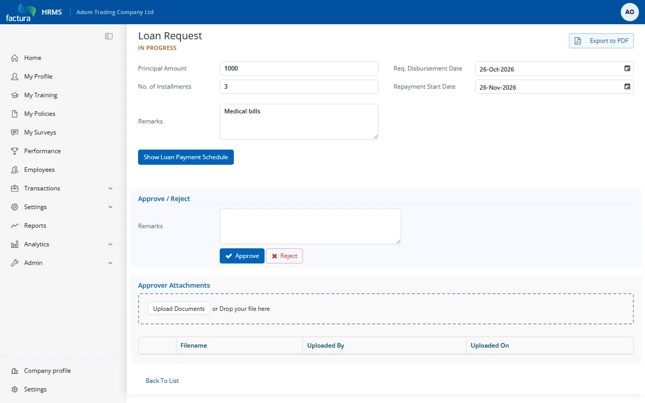This screenshot has width=645, height=403.
Task: Click the Medical bills remarks textarea
Action: [x=299, y=121]
